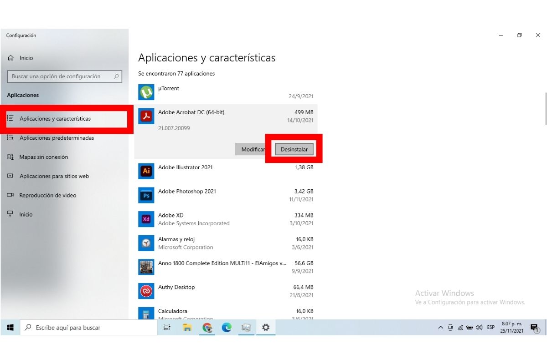Click the Aplicaciones para sitios web icon
Screen dimensions: 547x364
pos(10,176)
